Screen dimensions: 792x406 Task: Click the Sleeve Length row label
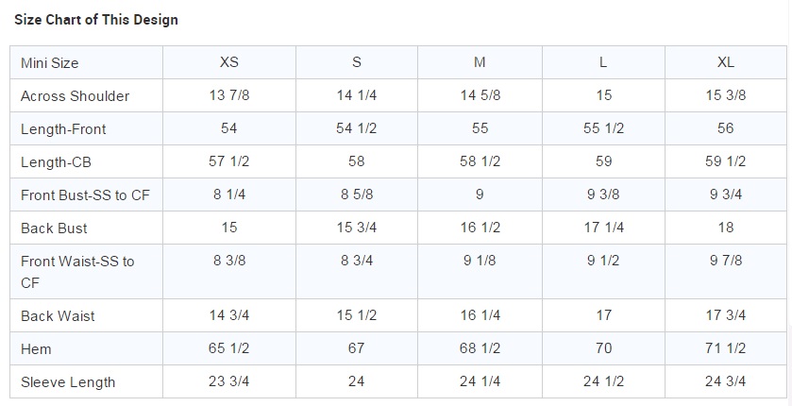tap(68, 382)
